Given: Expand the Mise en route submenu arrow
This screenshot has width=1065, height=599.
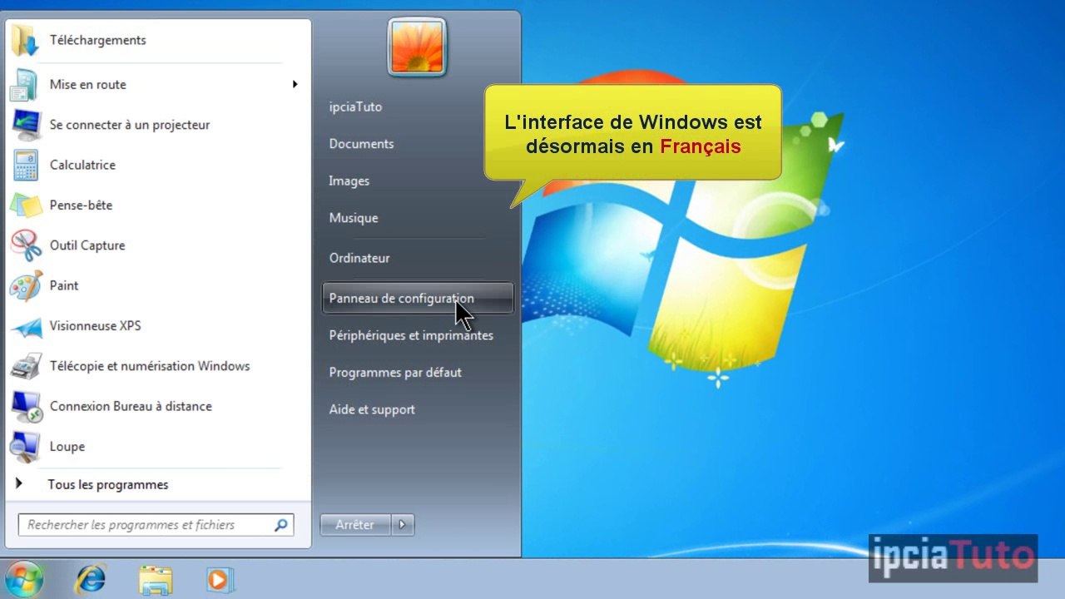Looking at the screenshot, I should (x=295, y=84).
